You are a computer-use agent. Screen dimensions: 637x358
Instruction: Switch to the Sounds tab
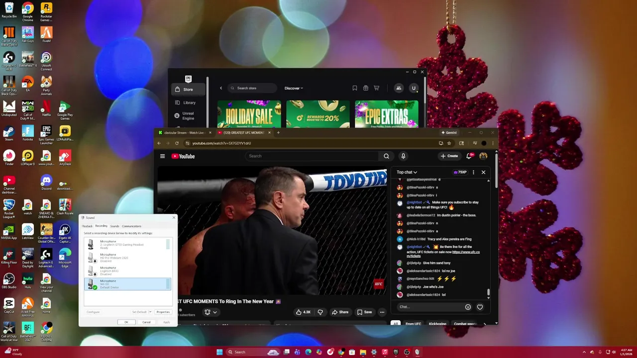coord(114,226)
